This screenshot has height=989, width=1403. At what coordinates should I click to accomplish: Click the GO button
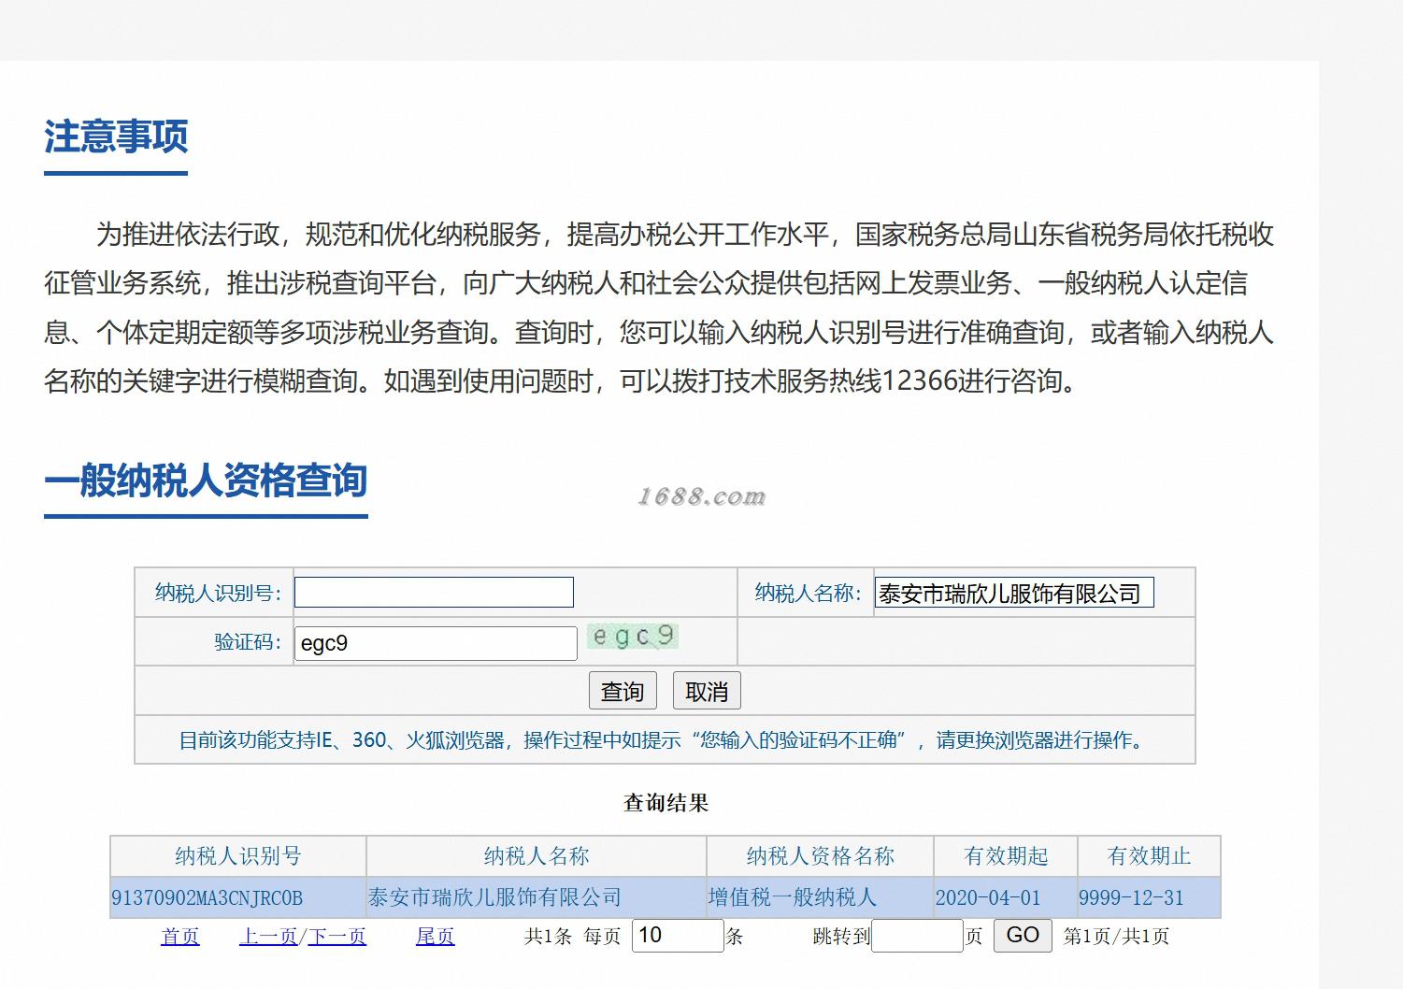tap(1023, 935)
